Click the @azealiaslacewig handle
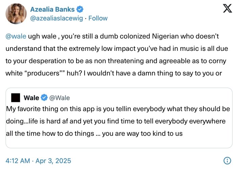This screenshot has height=169, width=239. [58, 18]
